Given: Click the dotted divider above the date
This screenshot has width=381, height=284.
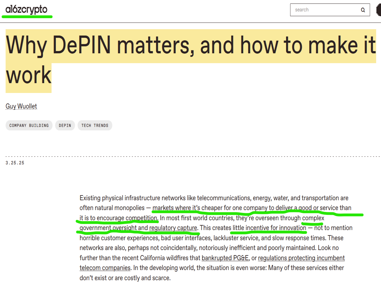Looking at the screenshot, I should coord(190,156).
